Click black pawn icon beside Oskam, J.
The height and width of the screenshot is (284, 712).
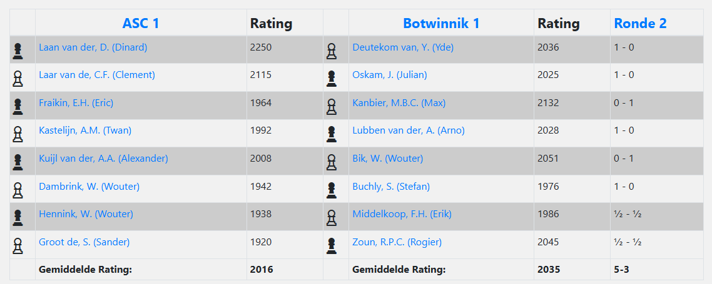[332, 79]
